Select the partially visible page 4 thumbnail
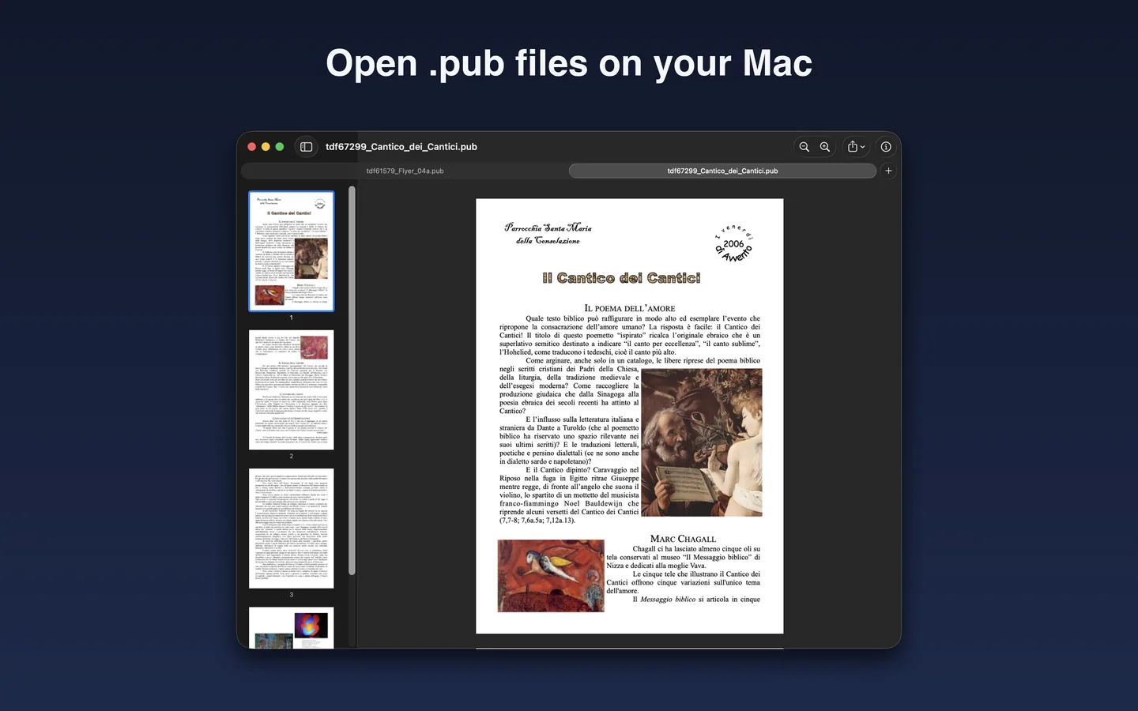 pyautogui.click(x=292, y=628)
